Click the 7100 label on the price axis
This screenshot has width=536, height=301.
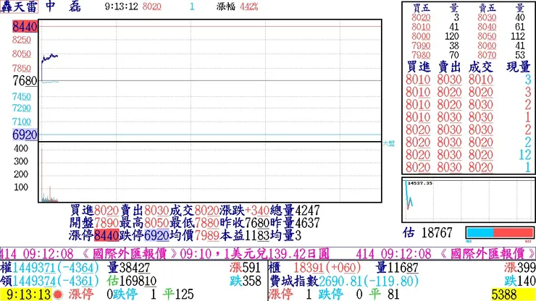[22, 122]
